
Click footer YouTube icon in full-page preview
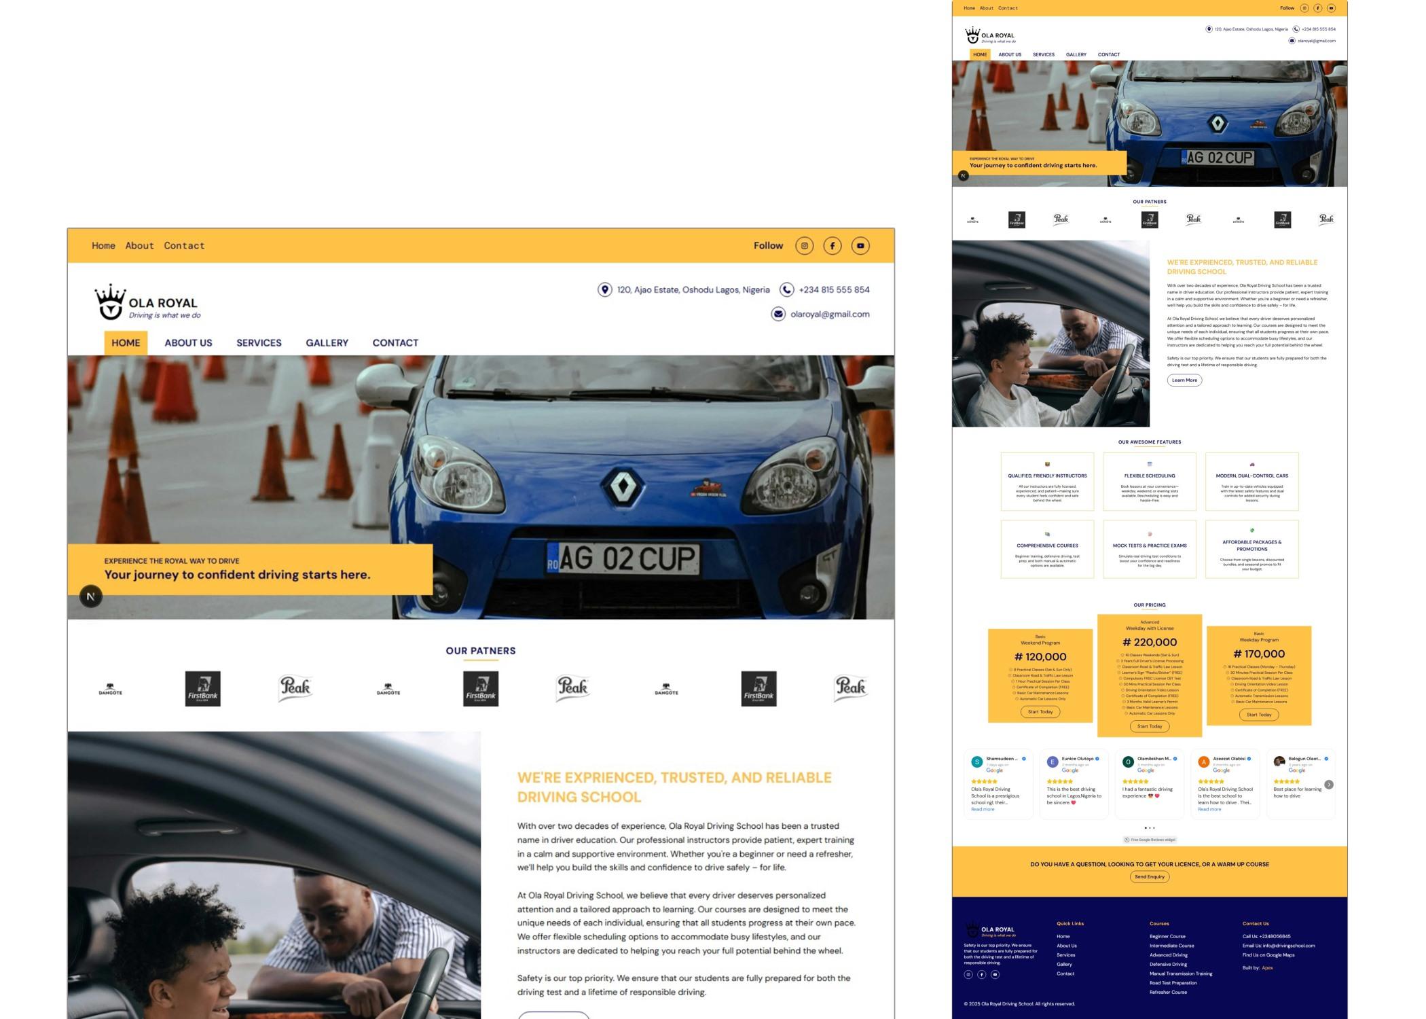(x=995, y=974)
